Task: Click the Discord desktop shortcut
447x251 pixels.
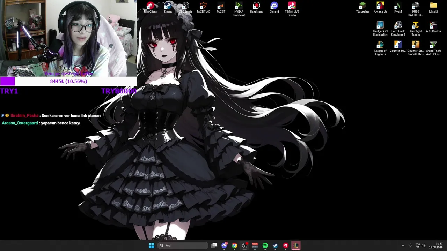Action: point(274,8)
